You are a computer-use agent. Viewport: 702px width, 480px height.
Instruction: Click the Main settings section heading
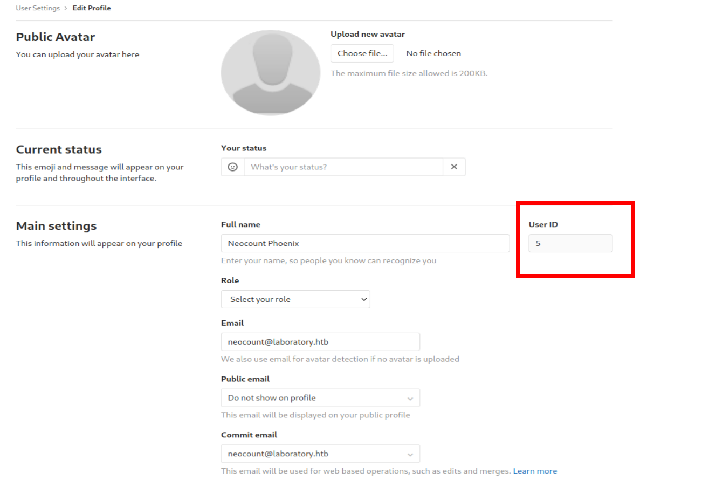(57, 226)
